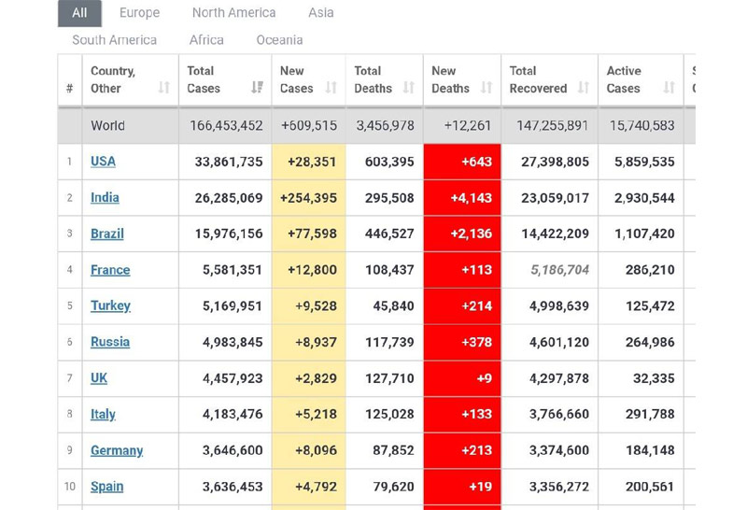Click Total Cases sort arrow icon
This screenshot has height=510, width=747.
click(257, 88)
